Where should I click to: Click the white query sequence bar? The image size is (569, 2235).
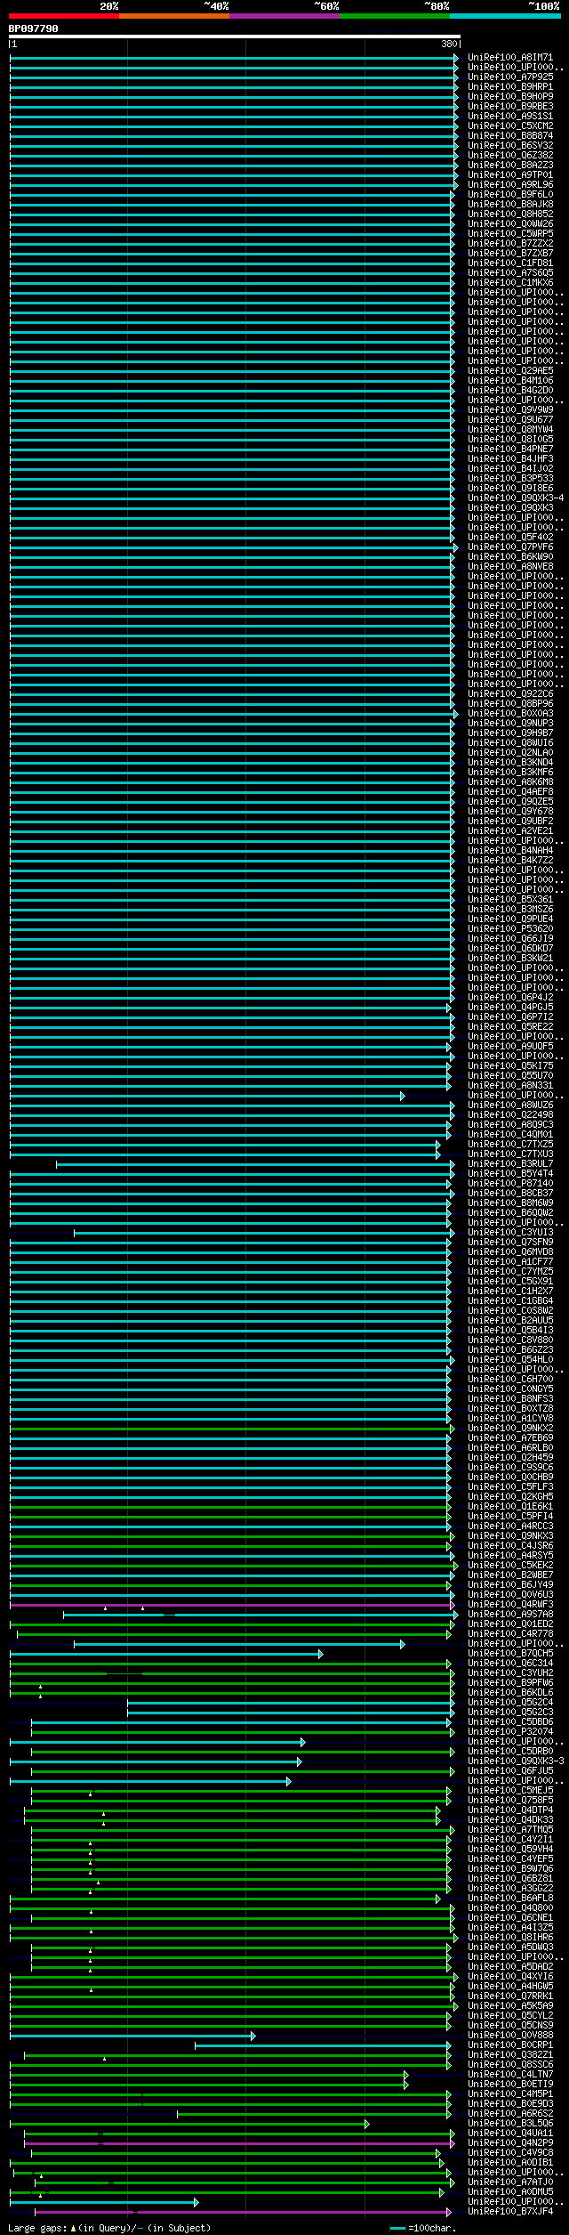235,36
